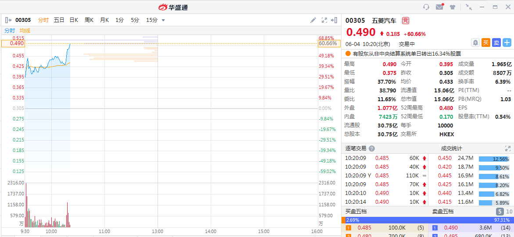Switch to 10-level depth button
Image resolution: width=514 pixels, height=237 pixels.
[510, 212]
